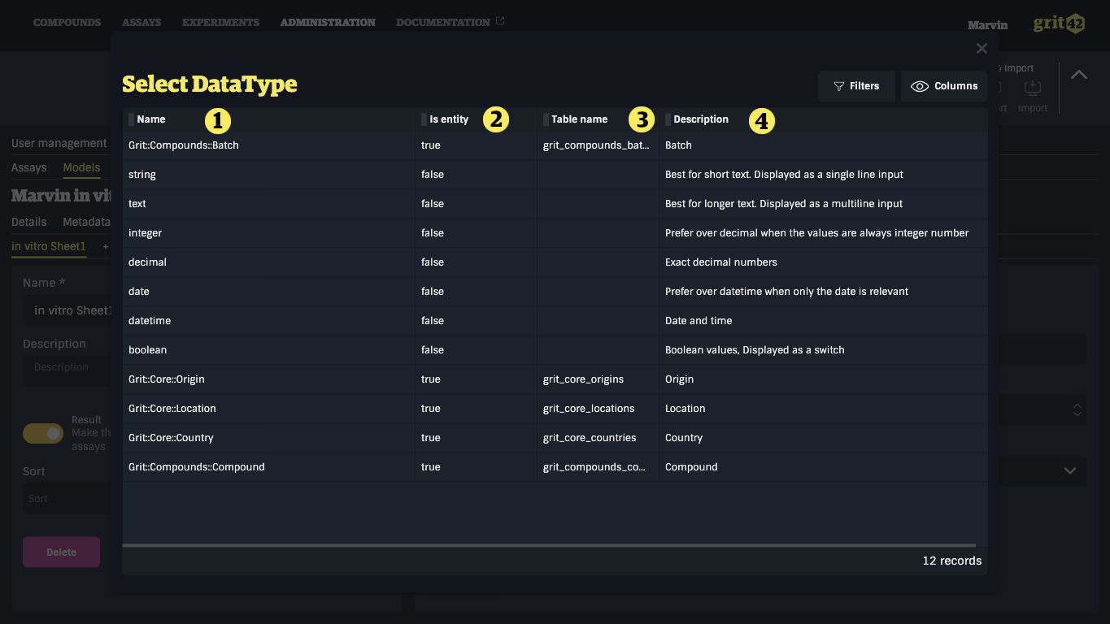
Task: Sort by Is entity column header
Action: pyautogui.click(x=449, y=119)
